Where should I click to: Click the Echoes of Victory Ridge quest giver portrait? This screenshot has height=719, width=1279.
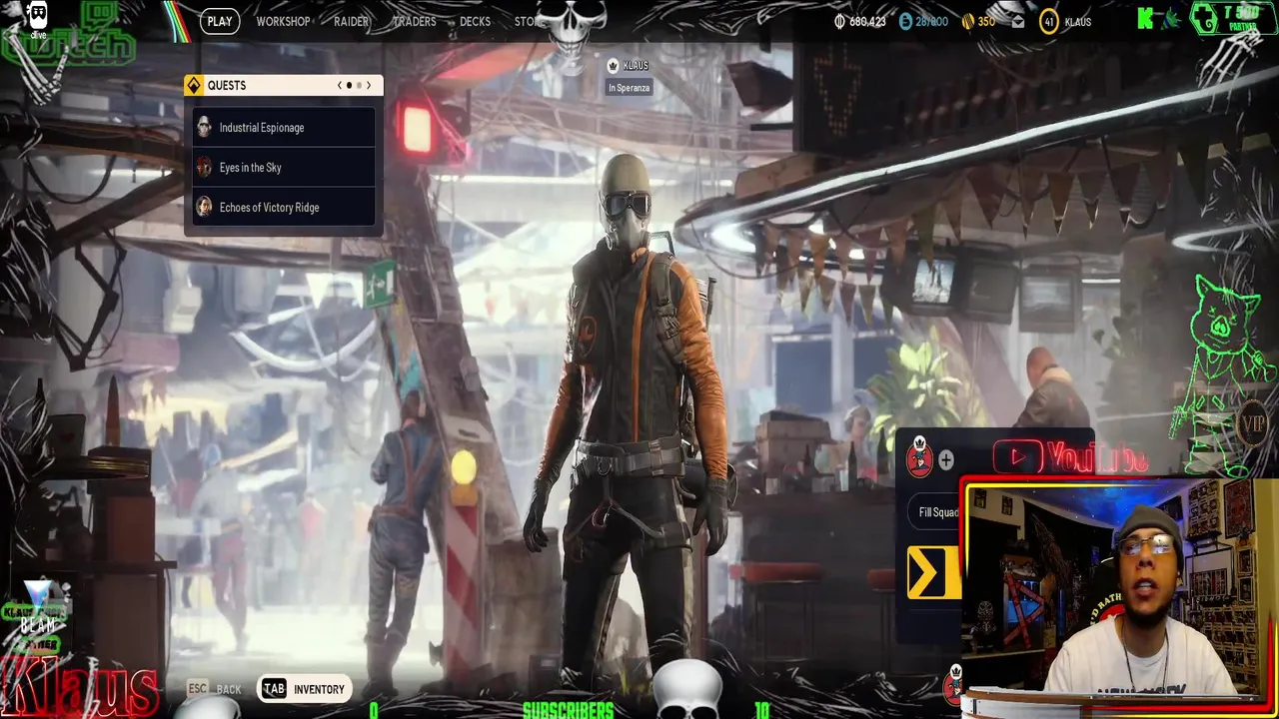204,207
